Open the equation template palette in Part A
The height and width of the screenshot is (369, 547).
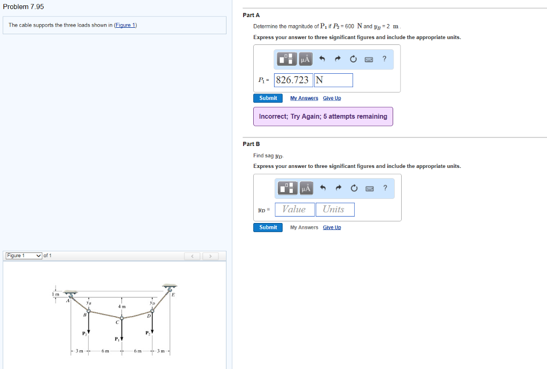[286, 59]
